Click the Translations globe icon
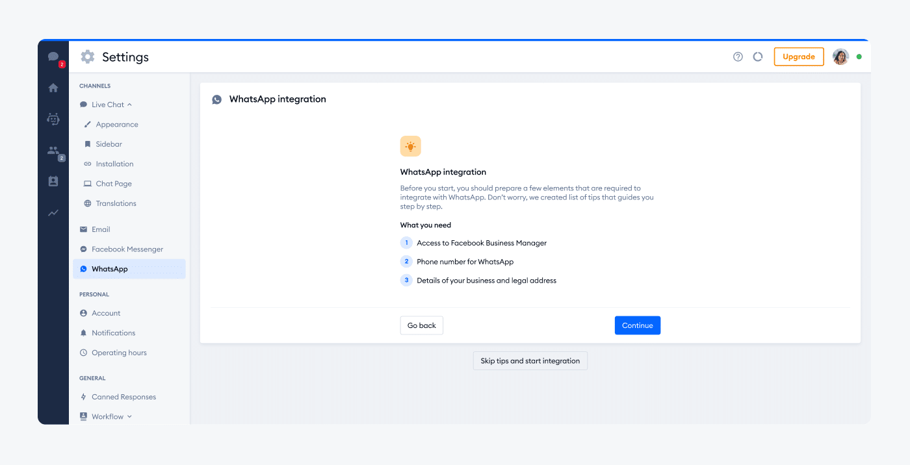Image resolution: width=910 pixels, height=465 pixels. (88, 203)
